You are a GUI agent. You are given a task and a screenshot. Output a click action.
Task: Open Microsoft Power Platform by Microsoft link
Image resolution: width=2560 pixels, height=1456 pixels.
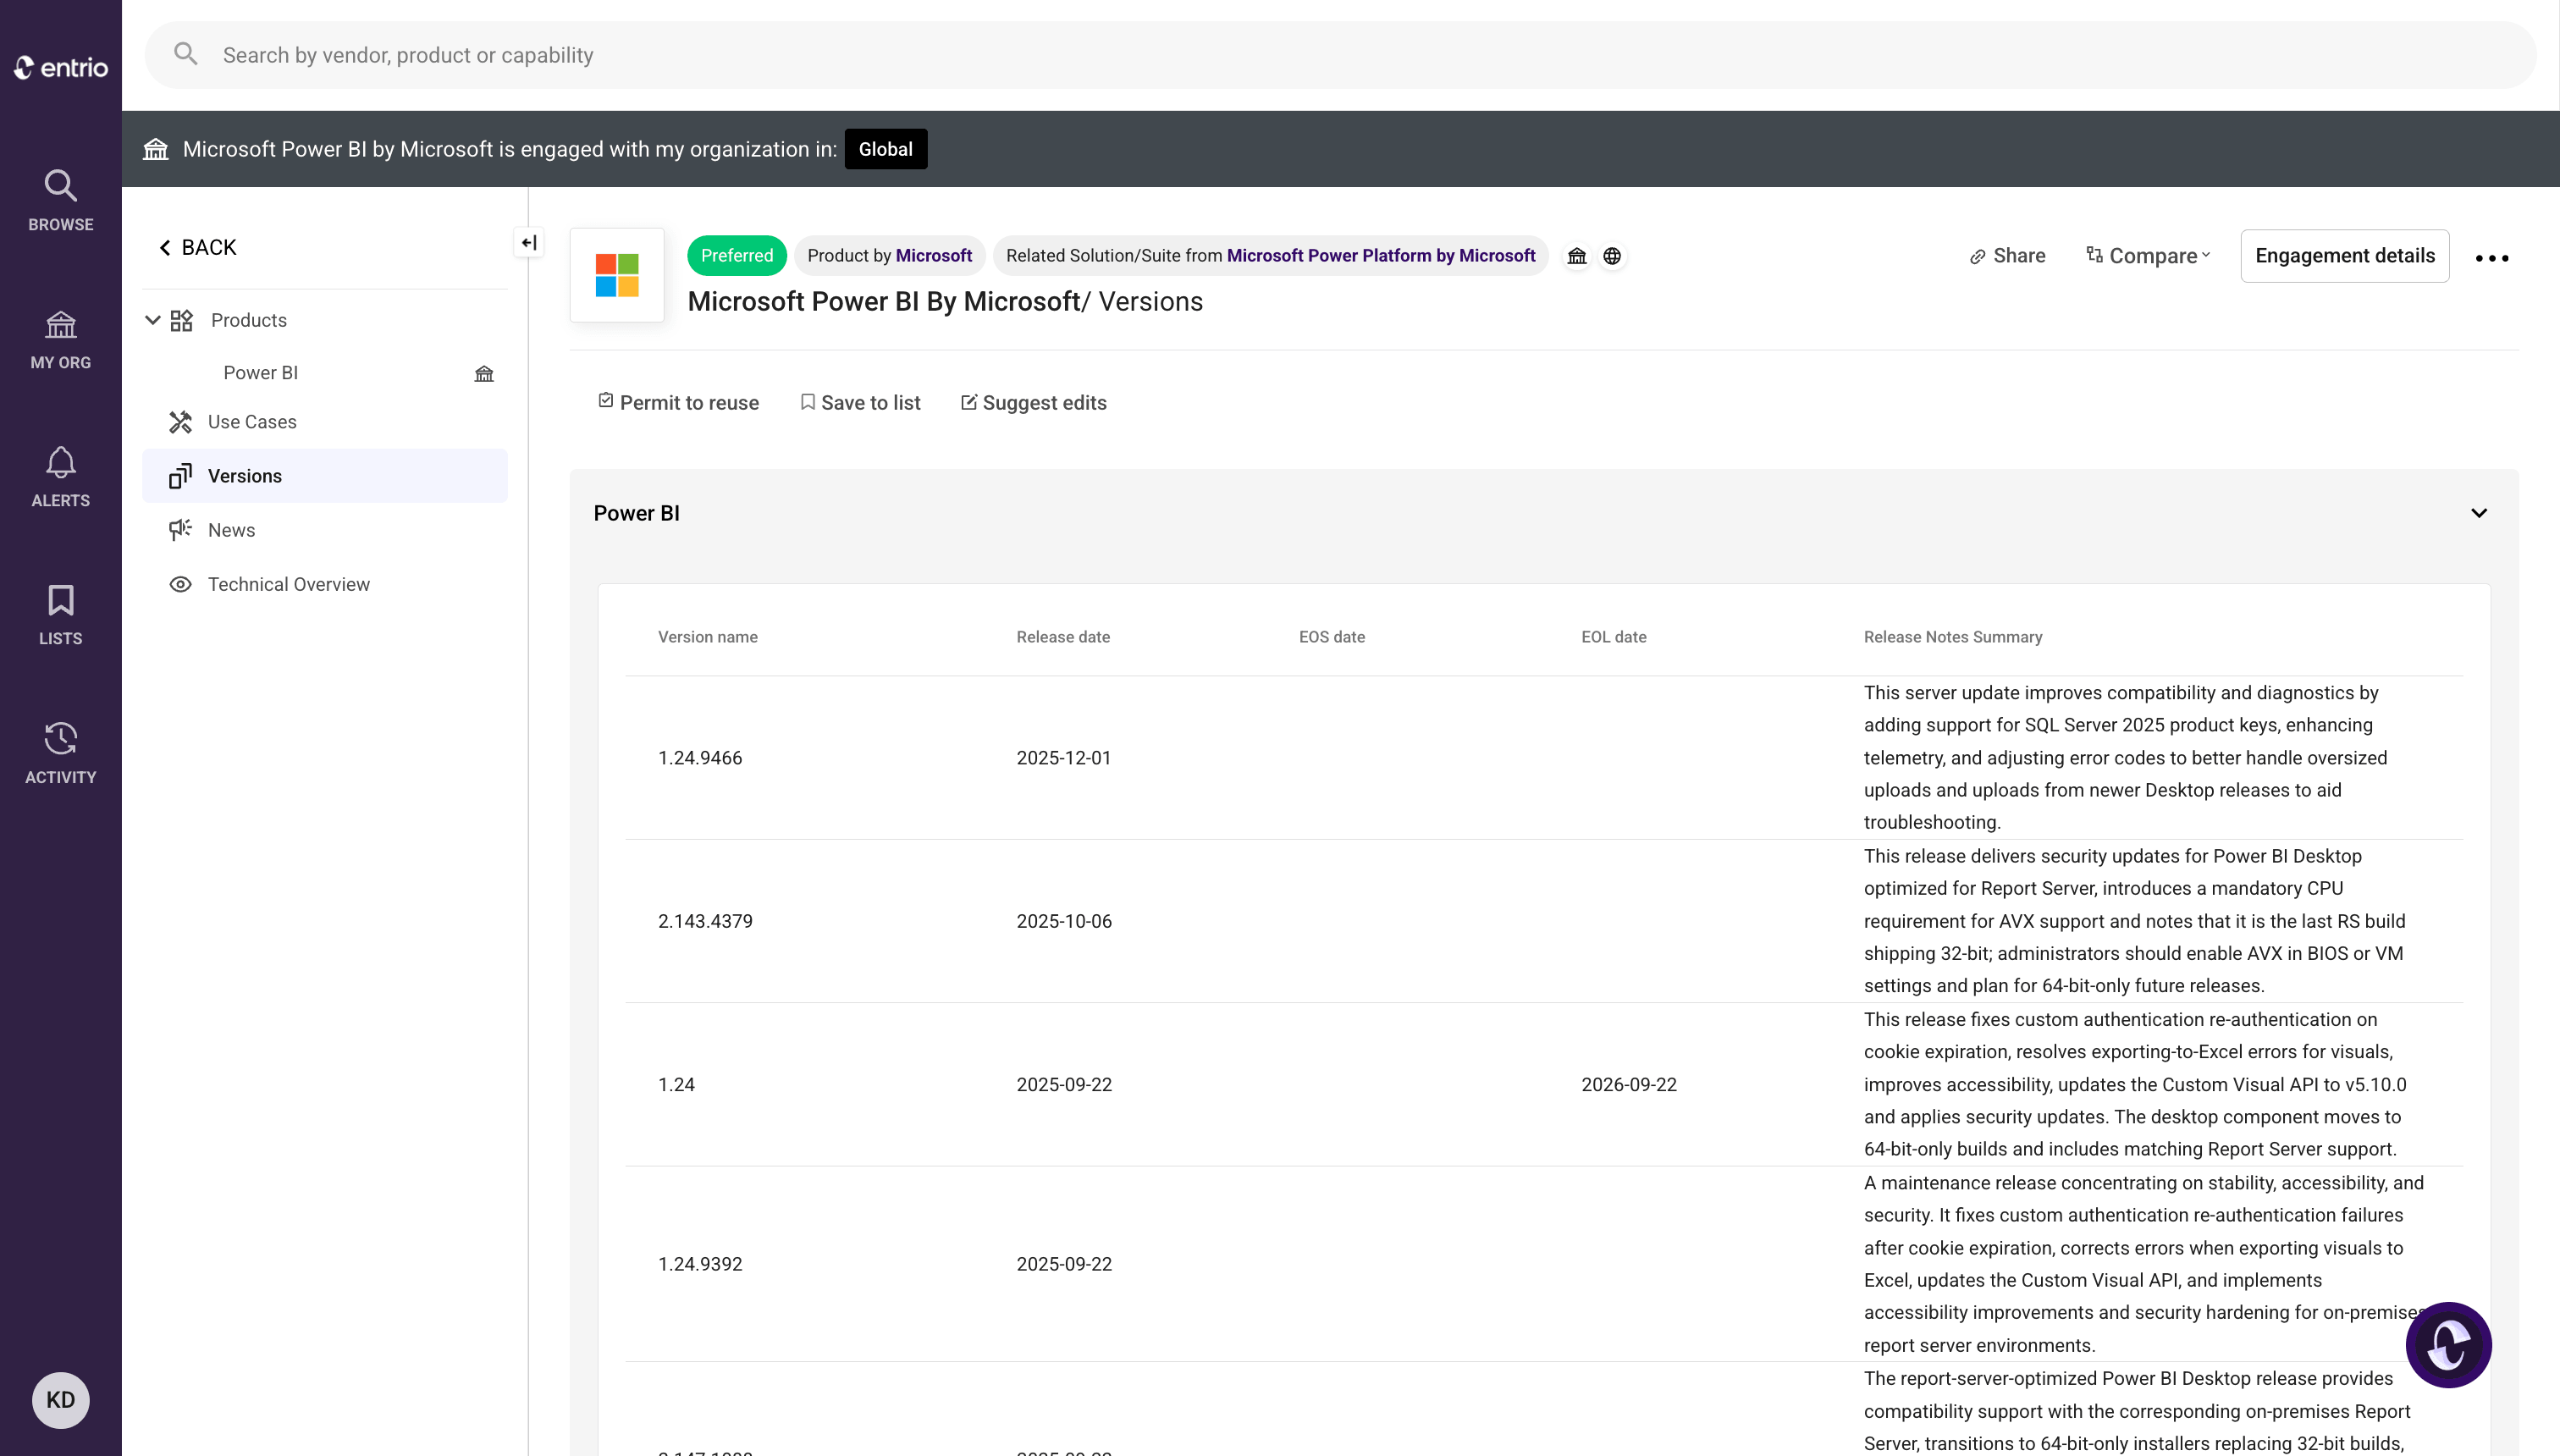(1381, 256)
